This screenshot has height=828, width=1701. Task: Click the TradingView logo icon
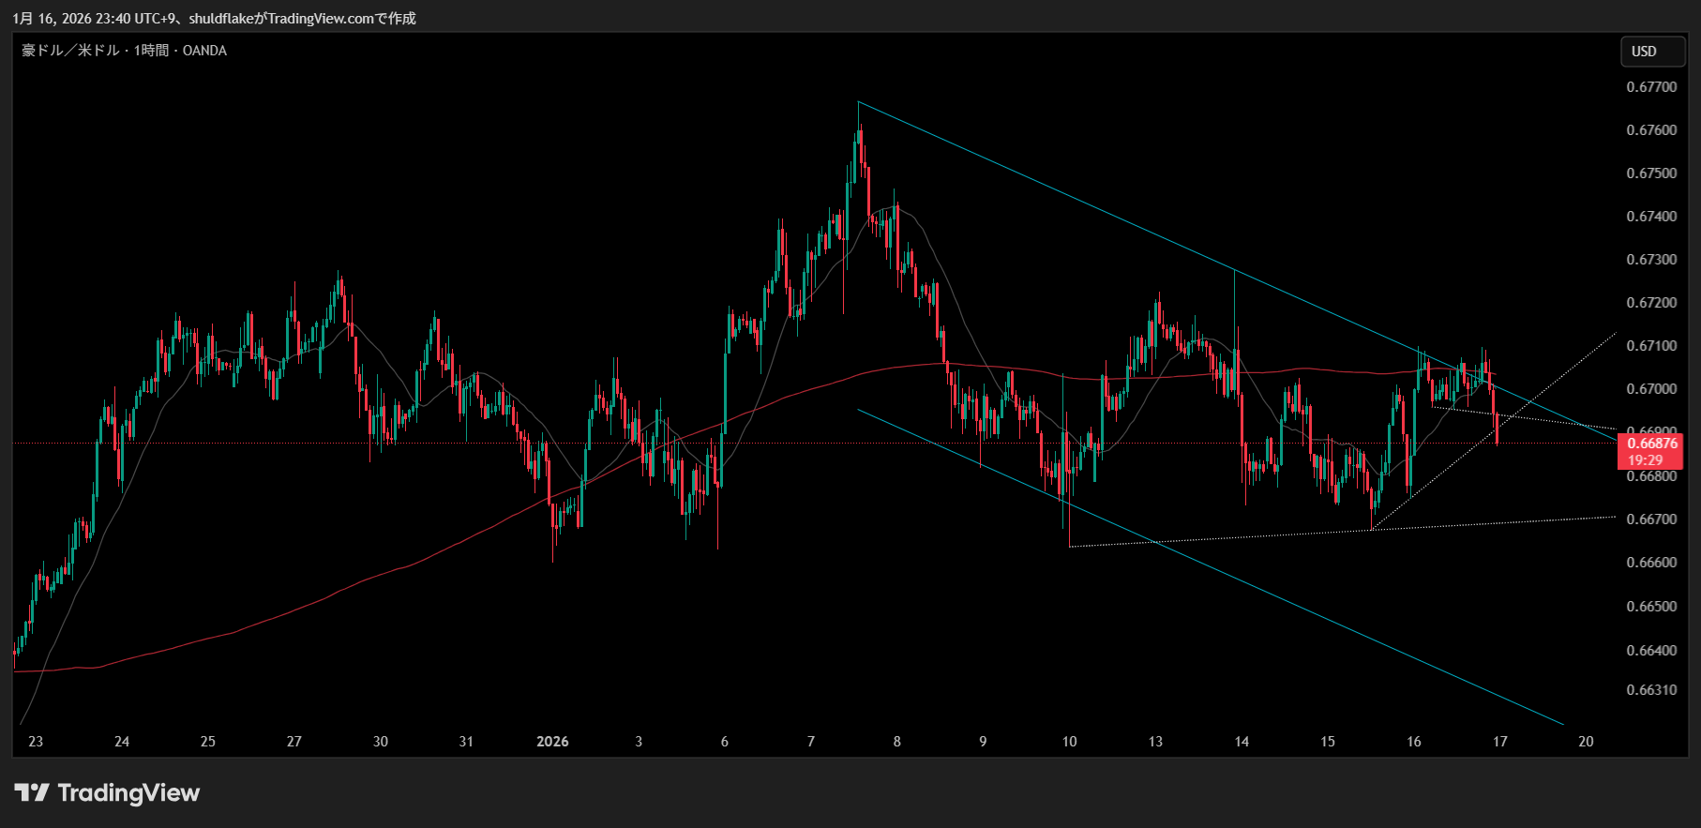(32, 793)
